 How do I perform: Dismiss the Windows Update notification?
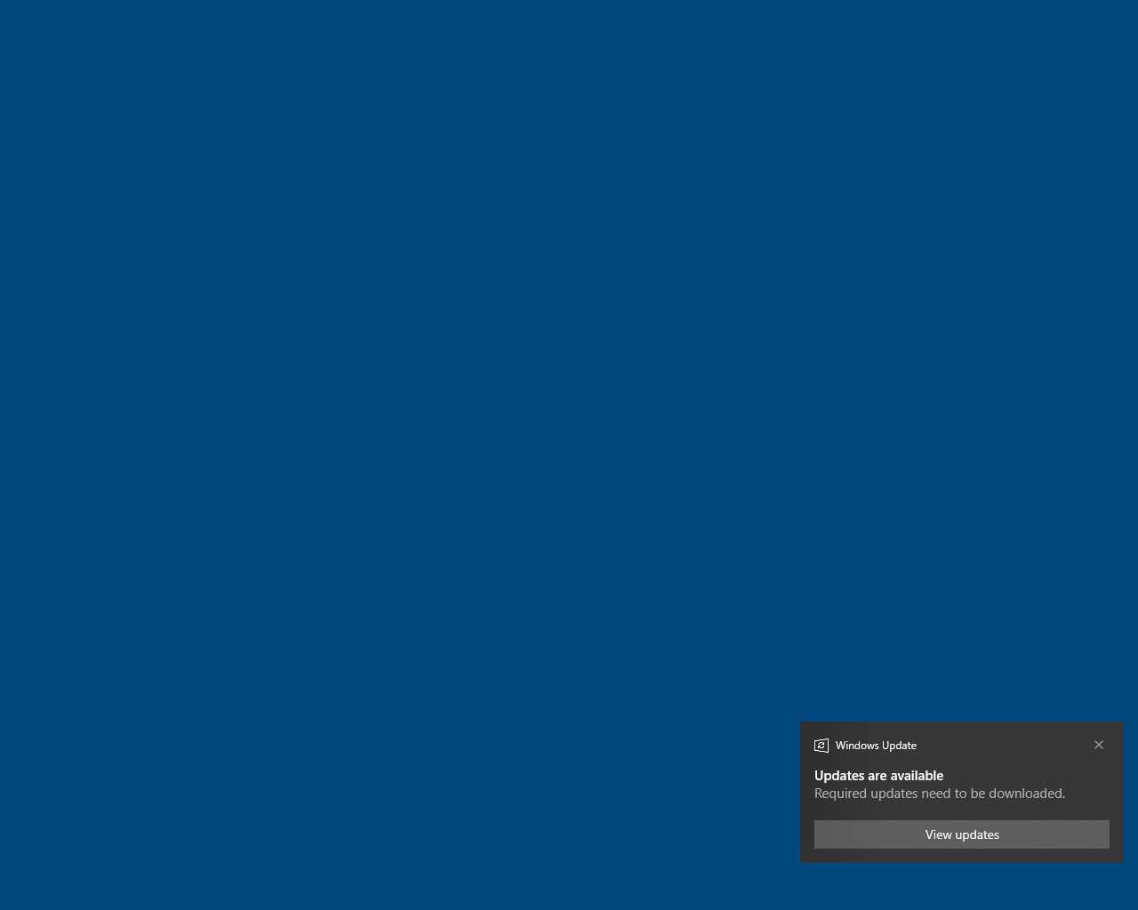coord(1099,745)
